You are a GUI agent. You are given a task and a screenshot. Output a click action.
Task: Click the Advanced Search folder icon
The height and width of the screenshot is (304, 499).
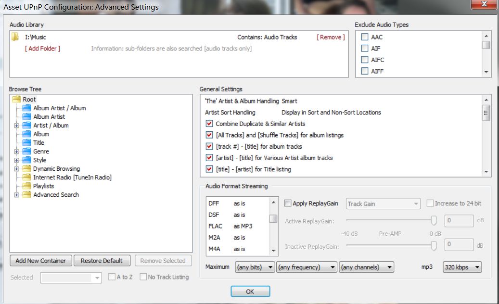26,195
